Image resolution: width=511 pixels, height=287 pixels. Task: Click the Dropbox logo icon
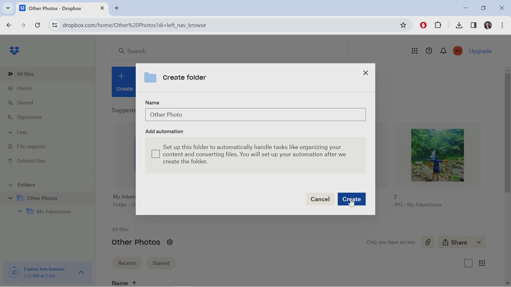(14, 51)
